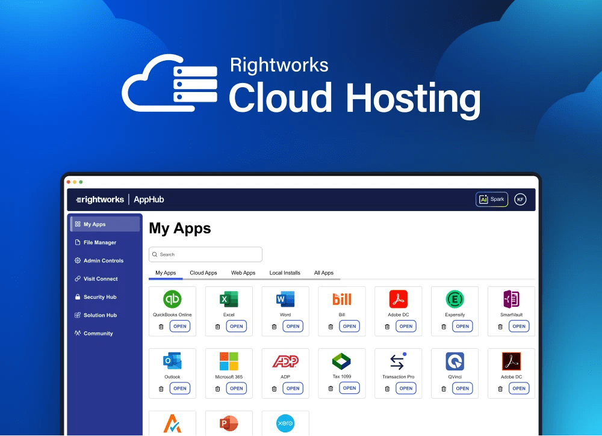The height and width of the screenshot is (436, 602).
Task: Click the KF user profile avatar
Action: [520, 199]
